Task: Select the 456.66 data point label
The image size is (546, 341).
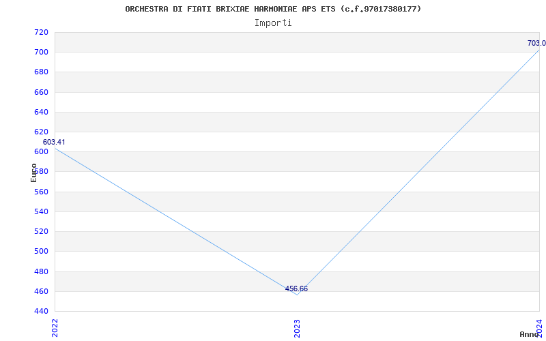Action: pos(296,288)
